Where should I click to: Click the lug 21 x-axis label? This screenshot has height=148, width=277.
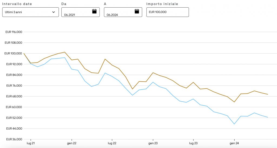31,143
